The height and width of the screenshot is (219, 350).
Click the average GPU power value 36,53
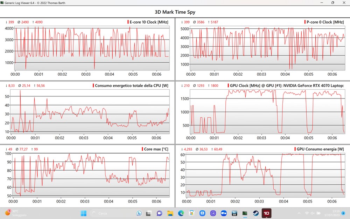pyautogui.click(x=203, y=149)
